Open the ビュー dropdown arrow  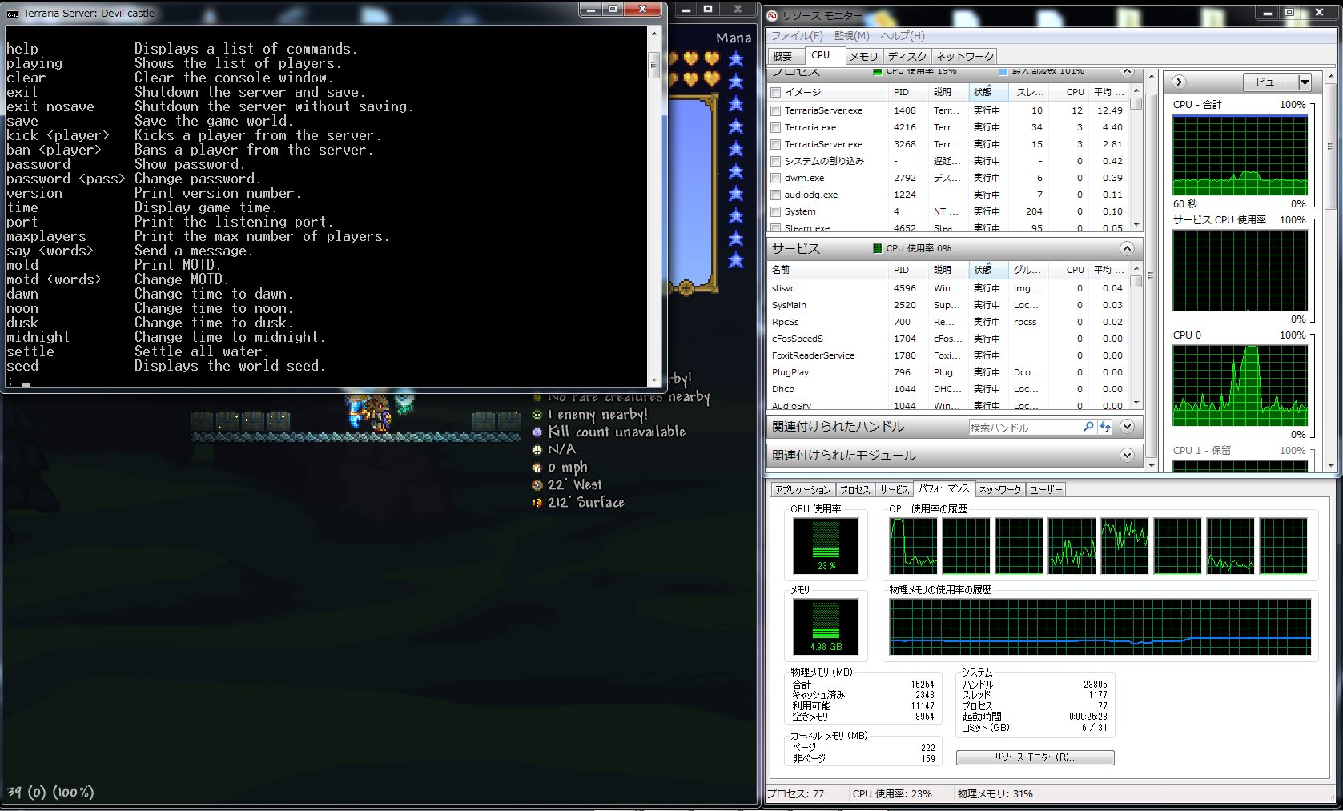pos(1305,82)
